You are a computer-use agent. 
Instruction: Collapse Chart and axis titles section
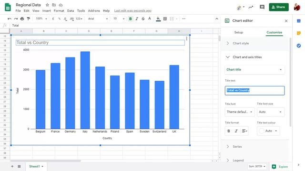coord(255,57)
